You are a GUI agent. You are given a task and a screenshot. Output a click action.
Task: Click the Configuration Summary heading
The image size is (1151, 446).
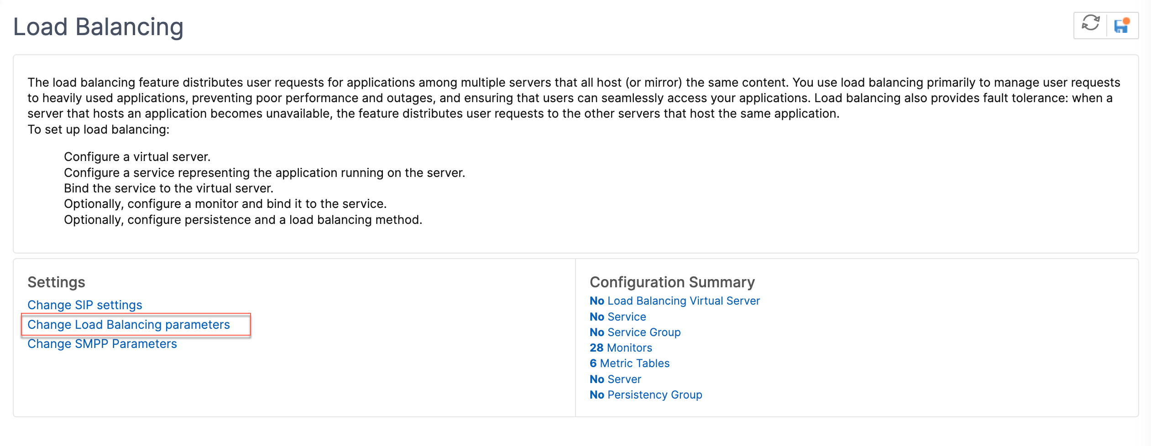tap(672, 282)
